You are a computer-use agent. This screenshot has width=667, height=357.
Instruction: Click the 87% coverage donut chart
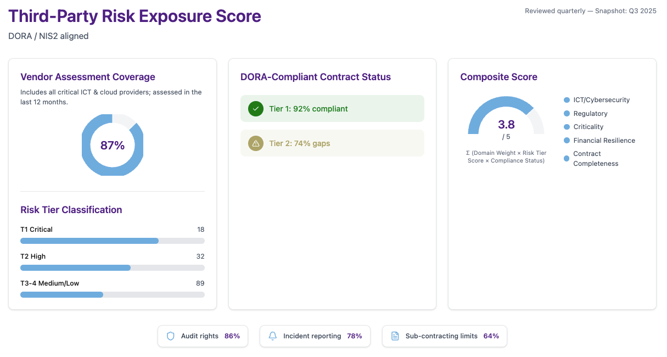(113, 145)
